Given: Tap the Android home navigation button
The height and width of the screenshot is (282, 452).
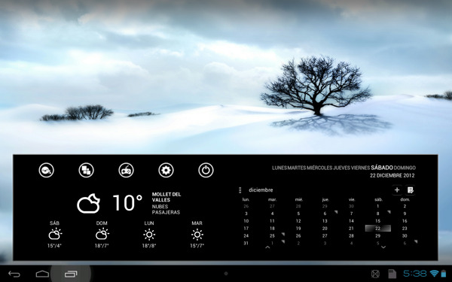Looking at the screenshot, I should [42, 274].
